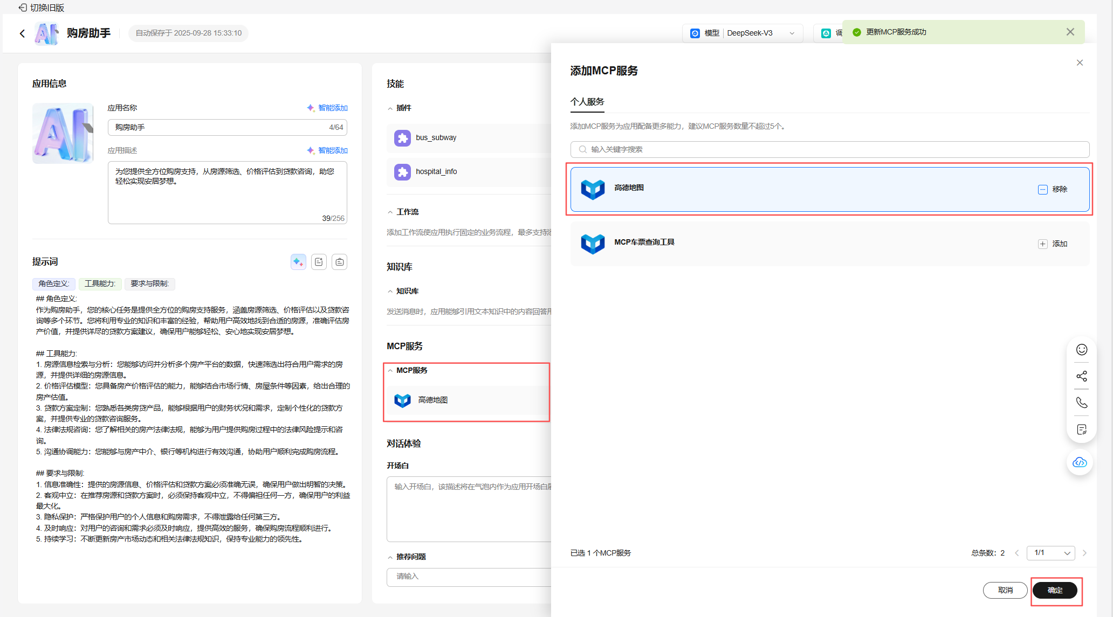
Task: Click the prompt template icon
Action: click(x=319, y=262)
